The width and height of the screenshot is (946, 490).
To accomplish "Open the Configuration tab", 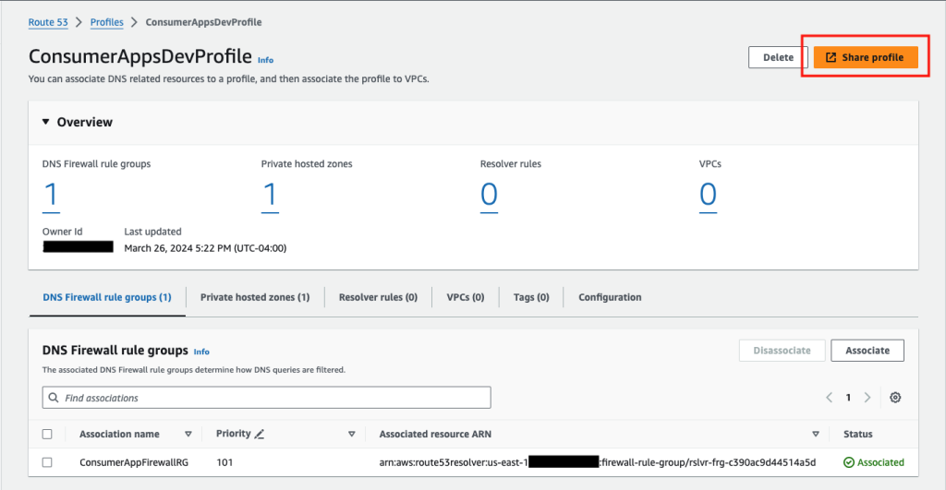I will click(610, 297).
